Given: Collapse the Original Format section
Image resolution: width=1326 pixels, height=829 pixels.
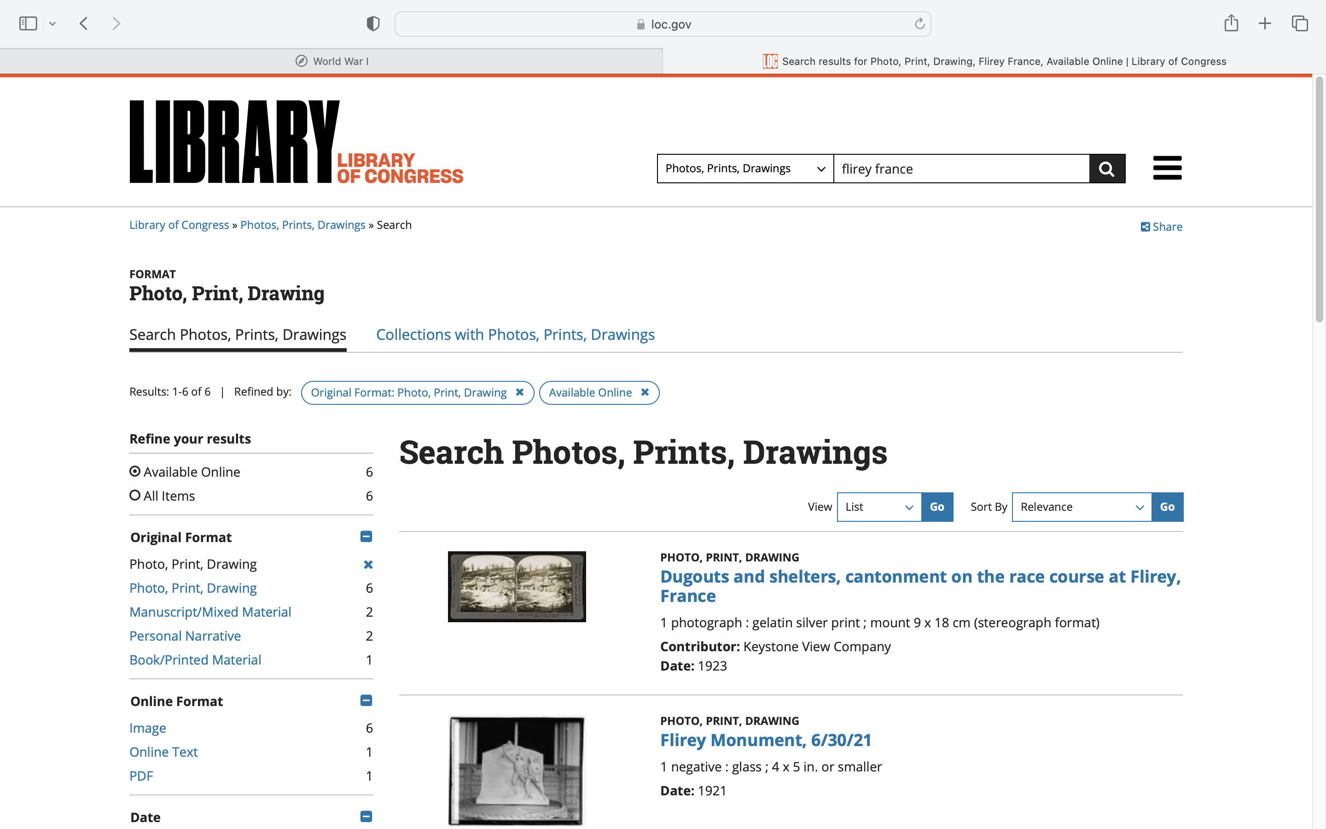Looking at the screenshot, I should pyautogui.click(x=366, y=537).
